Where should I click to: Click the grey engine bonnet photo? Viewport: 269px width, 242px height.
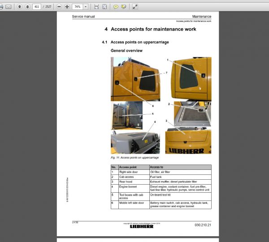[x=135, y=142]
